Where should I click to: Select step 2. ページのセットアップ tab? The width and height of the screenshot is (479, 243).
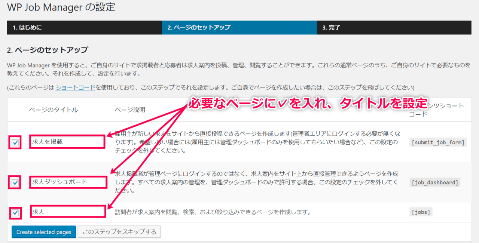click(239, 28)
